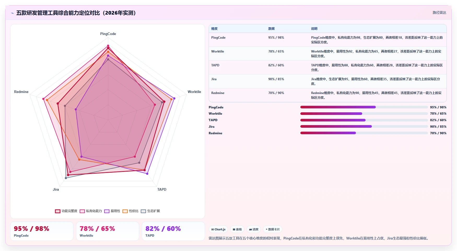Toggle 性价比 legend series

point(130,211)
